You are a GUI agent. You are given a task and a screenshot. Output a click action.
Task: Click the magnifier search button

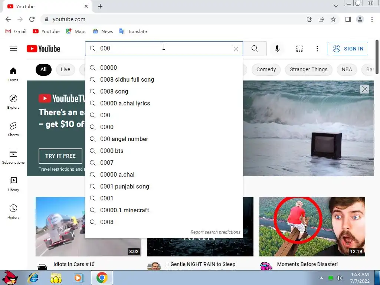point(255,49)
